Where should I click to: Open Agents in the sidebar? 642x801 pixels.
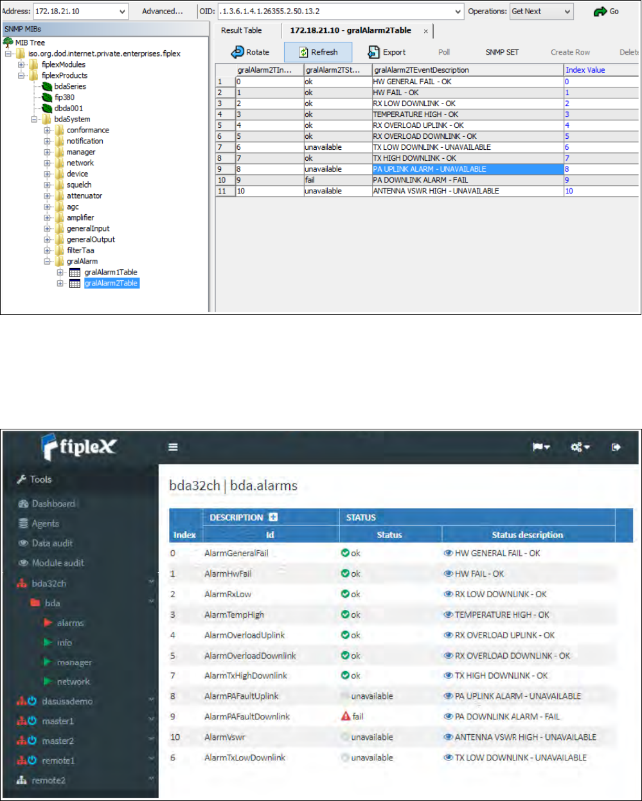coord(39,523)
